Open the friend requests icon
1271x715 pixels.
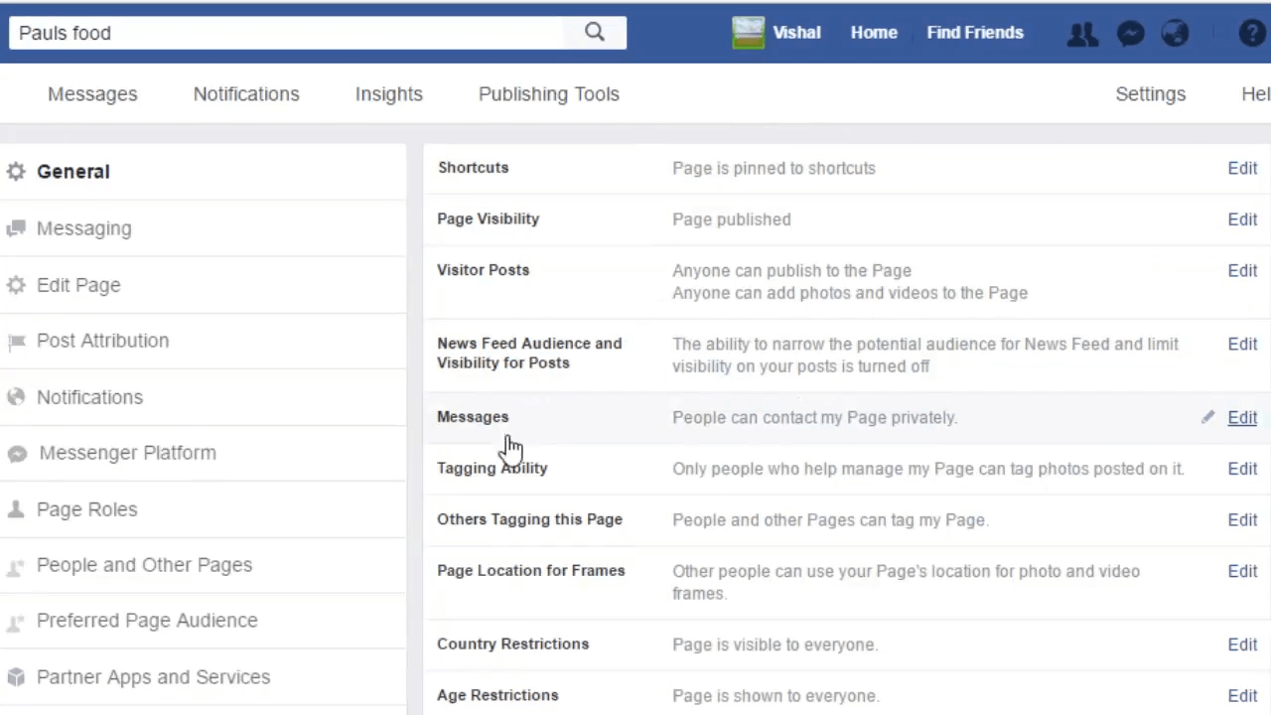(1082, 34)
